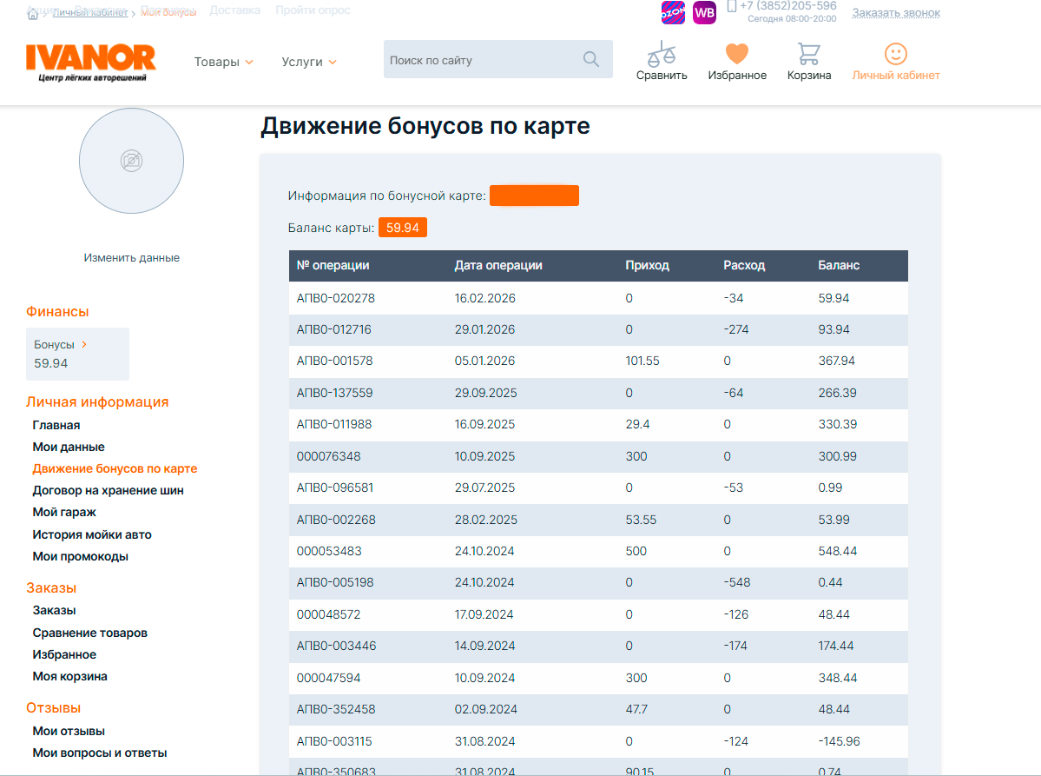Select Мой гараж menu item
Viewport: 1041px width, 776px height.
click(x=64, y=512)
